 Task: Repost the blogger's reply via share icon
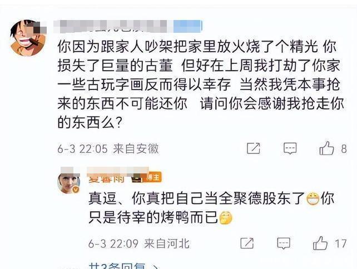pos(247,243)
